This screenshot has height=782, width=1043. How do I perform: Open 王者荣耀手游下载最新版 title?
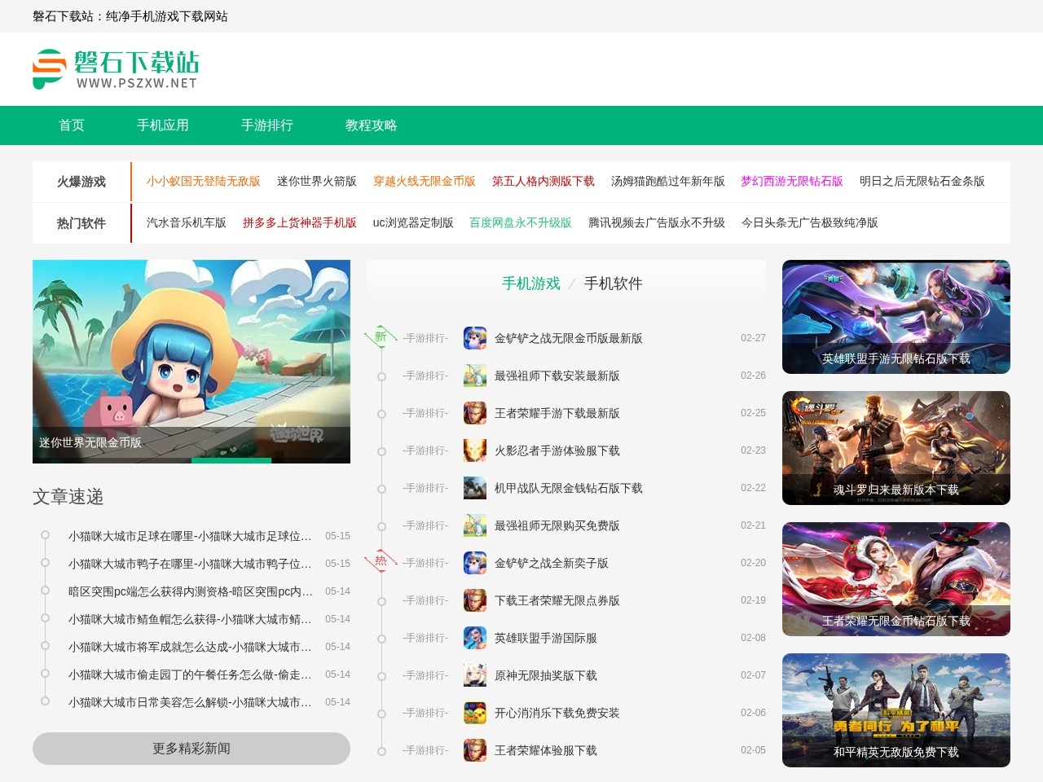[557, 413]
